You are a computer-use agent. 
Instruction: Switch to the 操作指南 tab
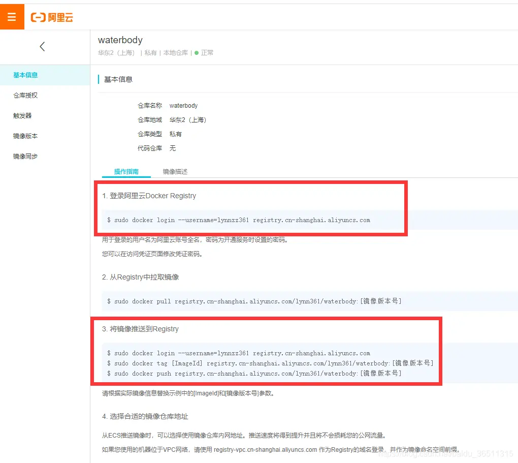126,171
